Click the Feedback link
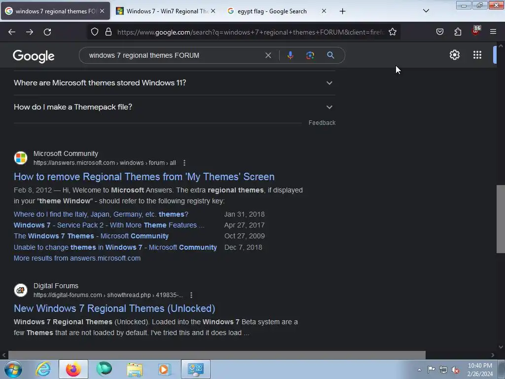The image size is (505, 379). pyautogui.click(x=322, y=123)
